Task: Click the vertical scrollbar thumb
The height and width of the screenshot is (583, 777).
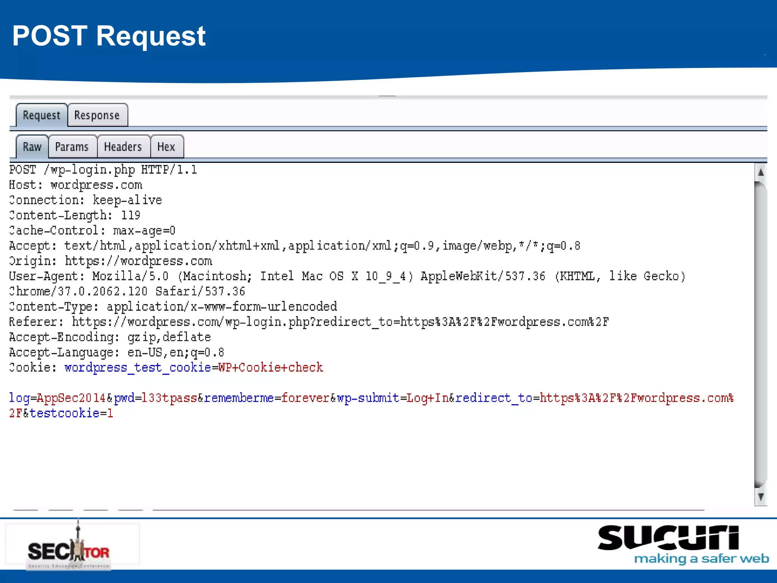Action: [x=760, y=334]
